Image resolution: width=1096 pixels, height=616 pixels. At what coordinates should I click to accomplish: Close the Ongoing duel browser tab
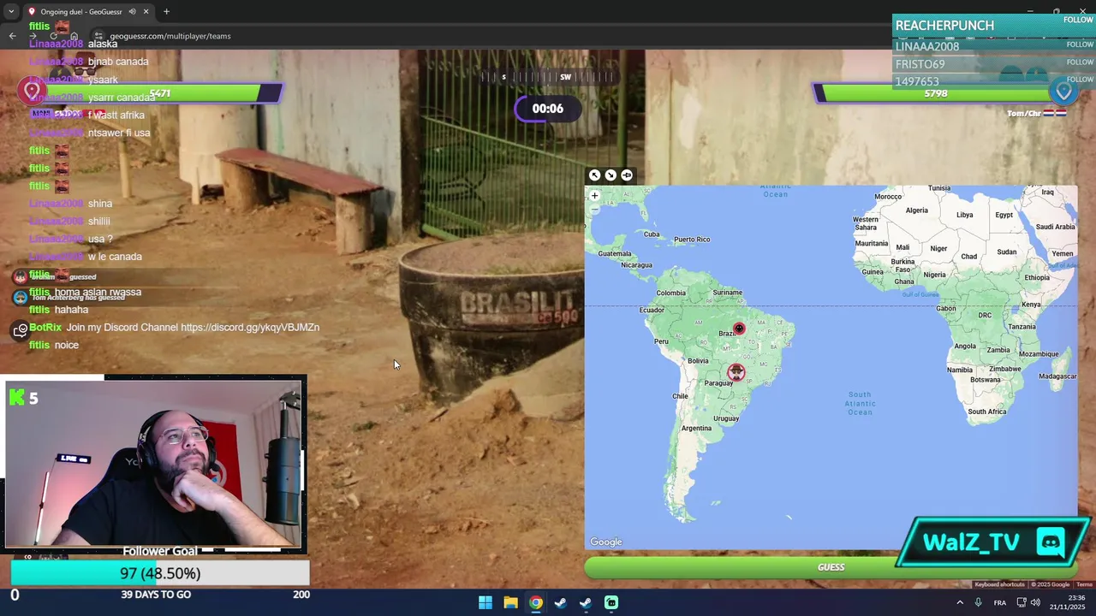[146, 12]
